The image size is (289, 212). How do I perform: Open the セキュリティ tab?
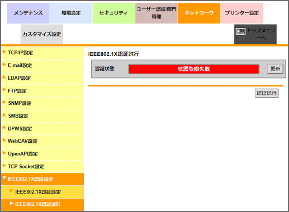pos(113,13)
